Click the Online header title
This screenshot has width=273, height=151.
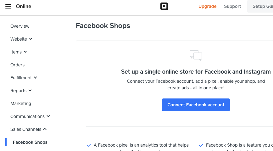pos(24,6)
